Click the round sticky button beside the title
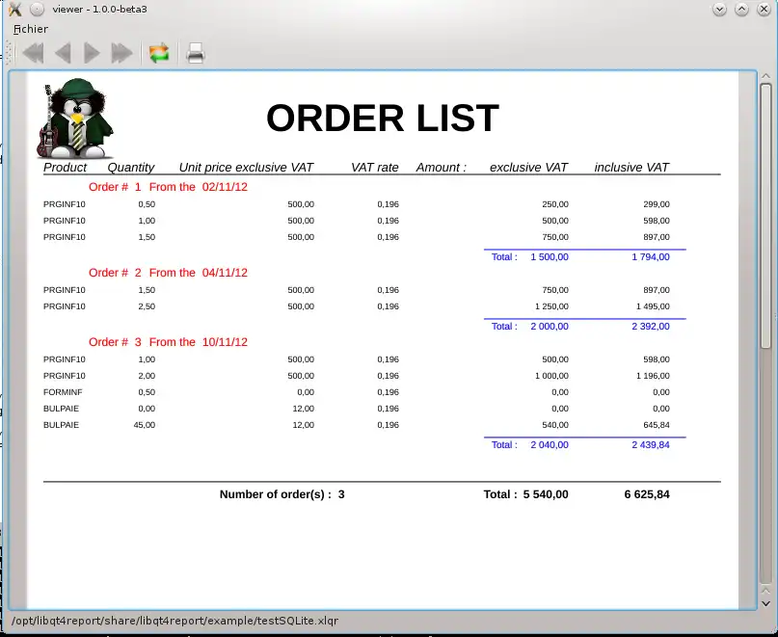This screenshot has width=778, height=637. tap(37, 9)
